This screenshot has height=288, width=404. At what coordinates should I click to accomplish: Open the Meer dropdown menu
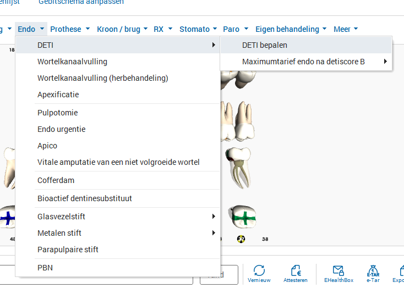tap(346, 29)
